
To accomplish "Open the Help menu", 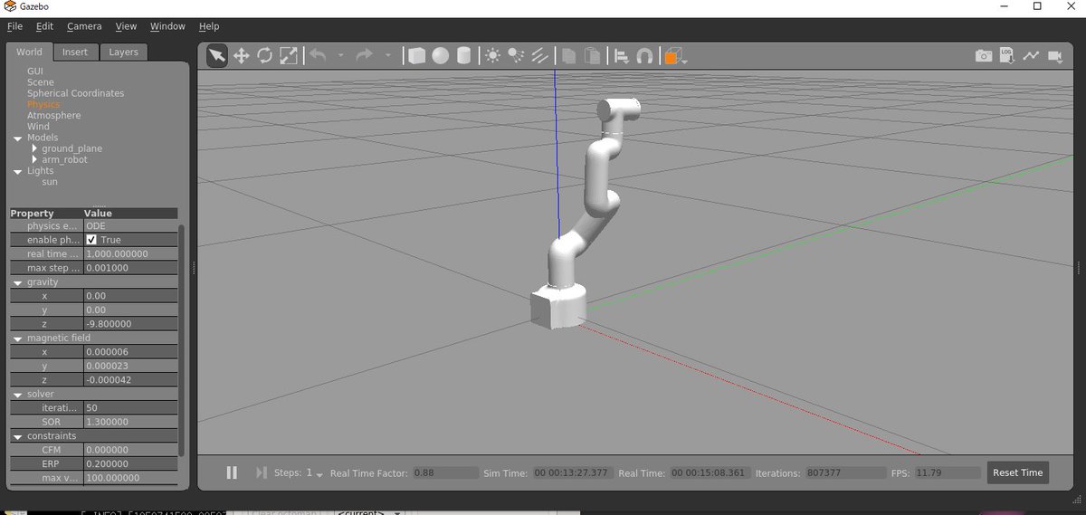I will [209, 26].
